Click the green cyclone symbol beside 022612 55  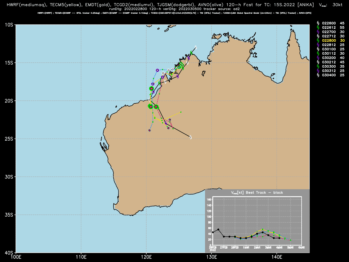(x=318, y=27)
